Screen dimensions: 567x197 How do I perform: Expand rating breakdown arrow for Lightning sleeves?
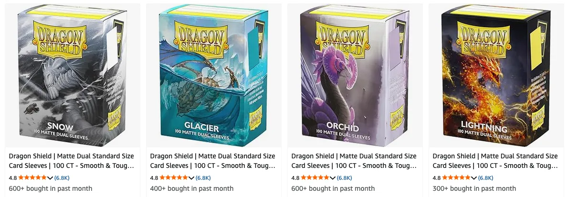(474, 178)
